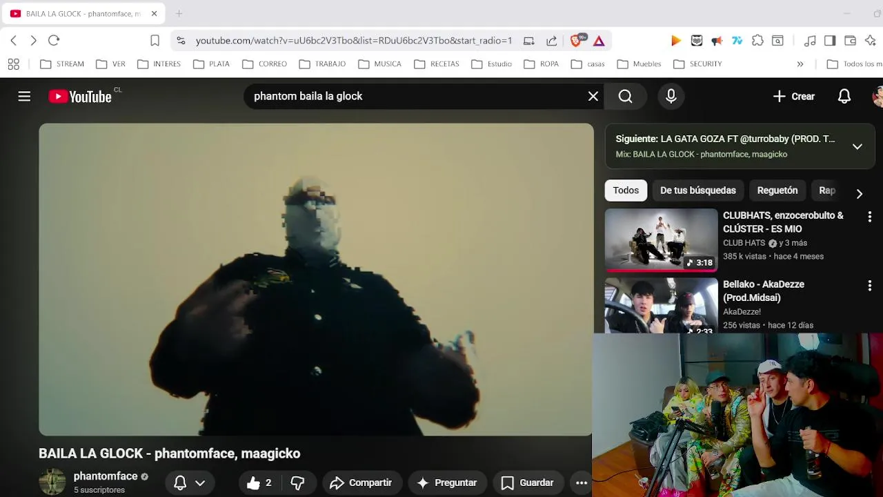
Task: Click the owl face extension icon
Action: click(697, 41)
